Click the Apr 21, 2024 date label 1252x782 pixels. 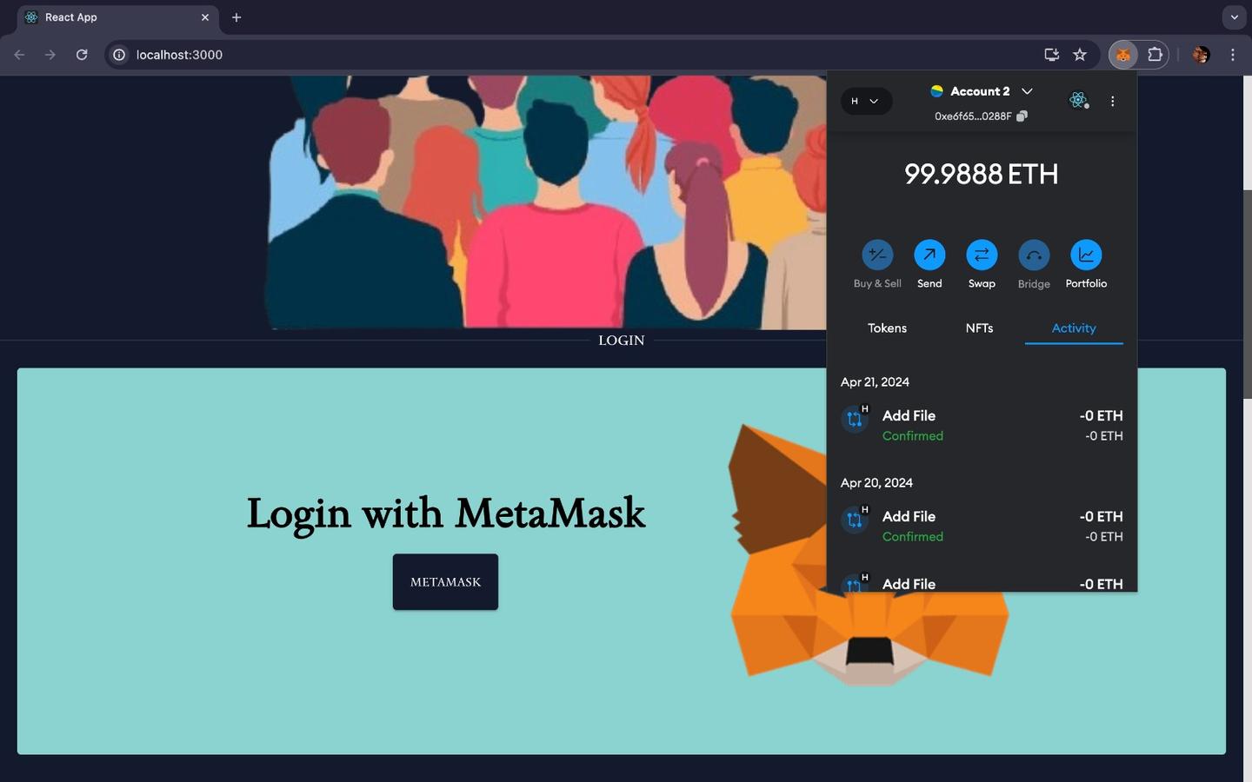(x=875, y=382)
